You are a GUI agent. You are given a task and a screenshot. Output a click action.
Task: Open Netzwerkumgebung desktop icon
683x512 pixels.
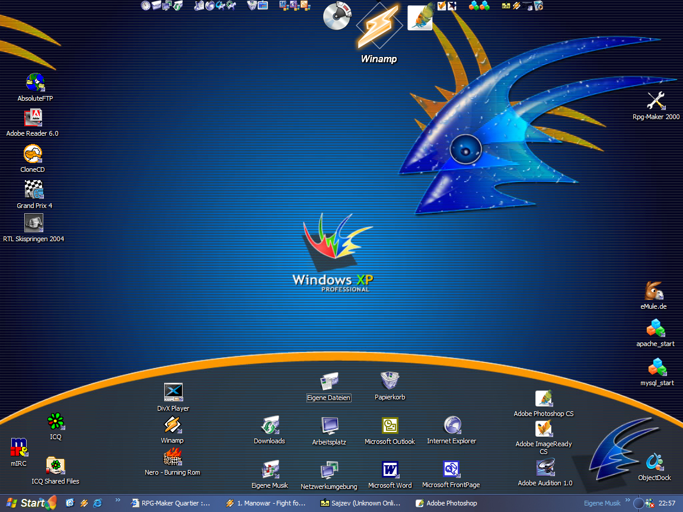click(x=329, y=471)
